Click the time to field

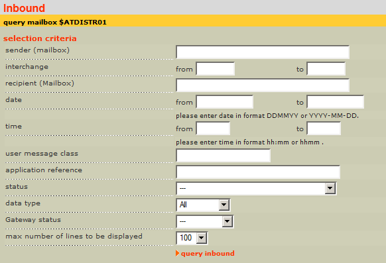tap(324, 129)
